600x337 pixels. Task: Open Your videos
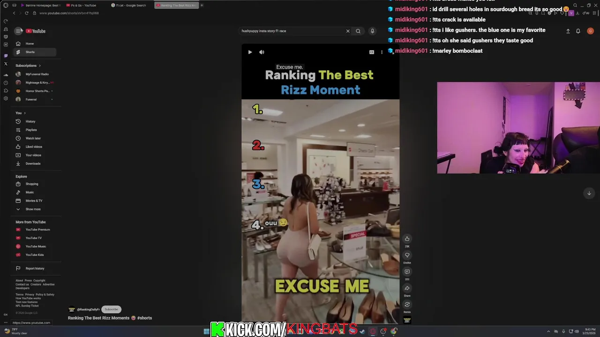(35, 155)
